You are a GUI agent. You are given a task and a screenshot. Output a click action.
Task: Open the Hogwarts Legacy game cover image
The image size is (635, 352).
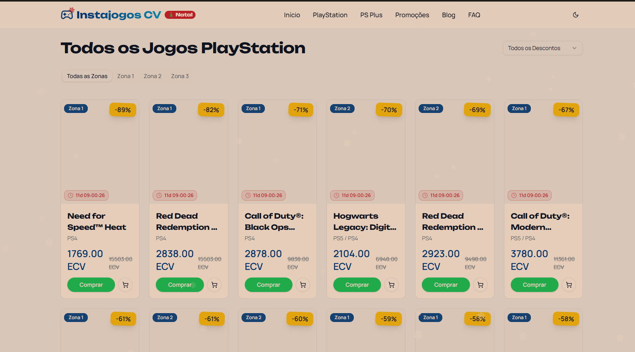(366, 152)
